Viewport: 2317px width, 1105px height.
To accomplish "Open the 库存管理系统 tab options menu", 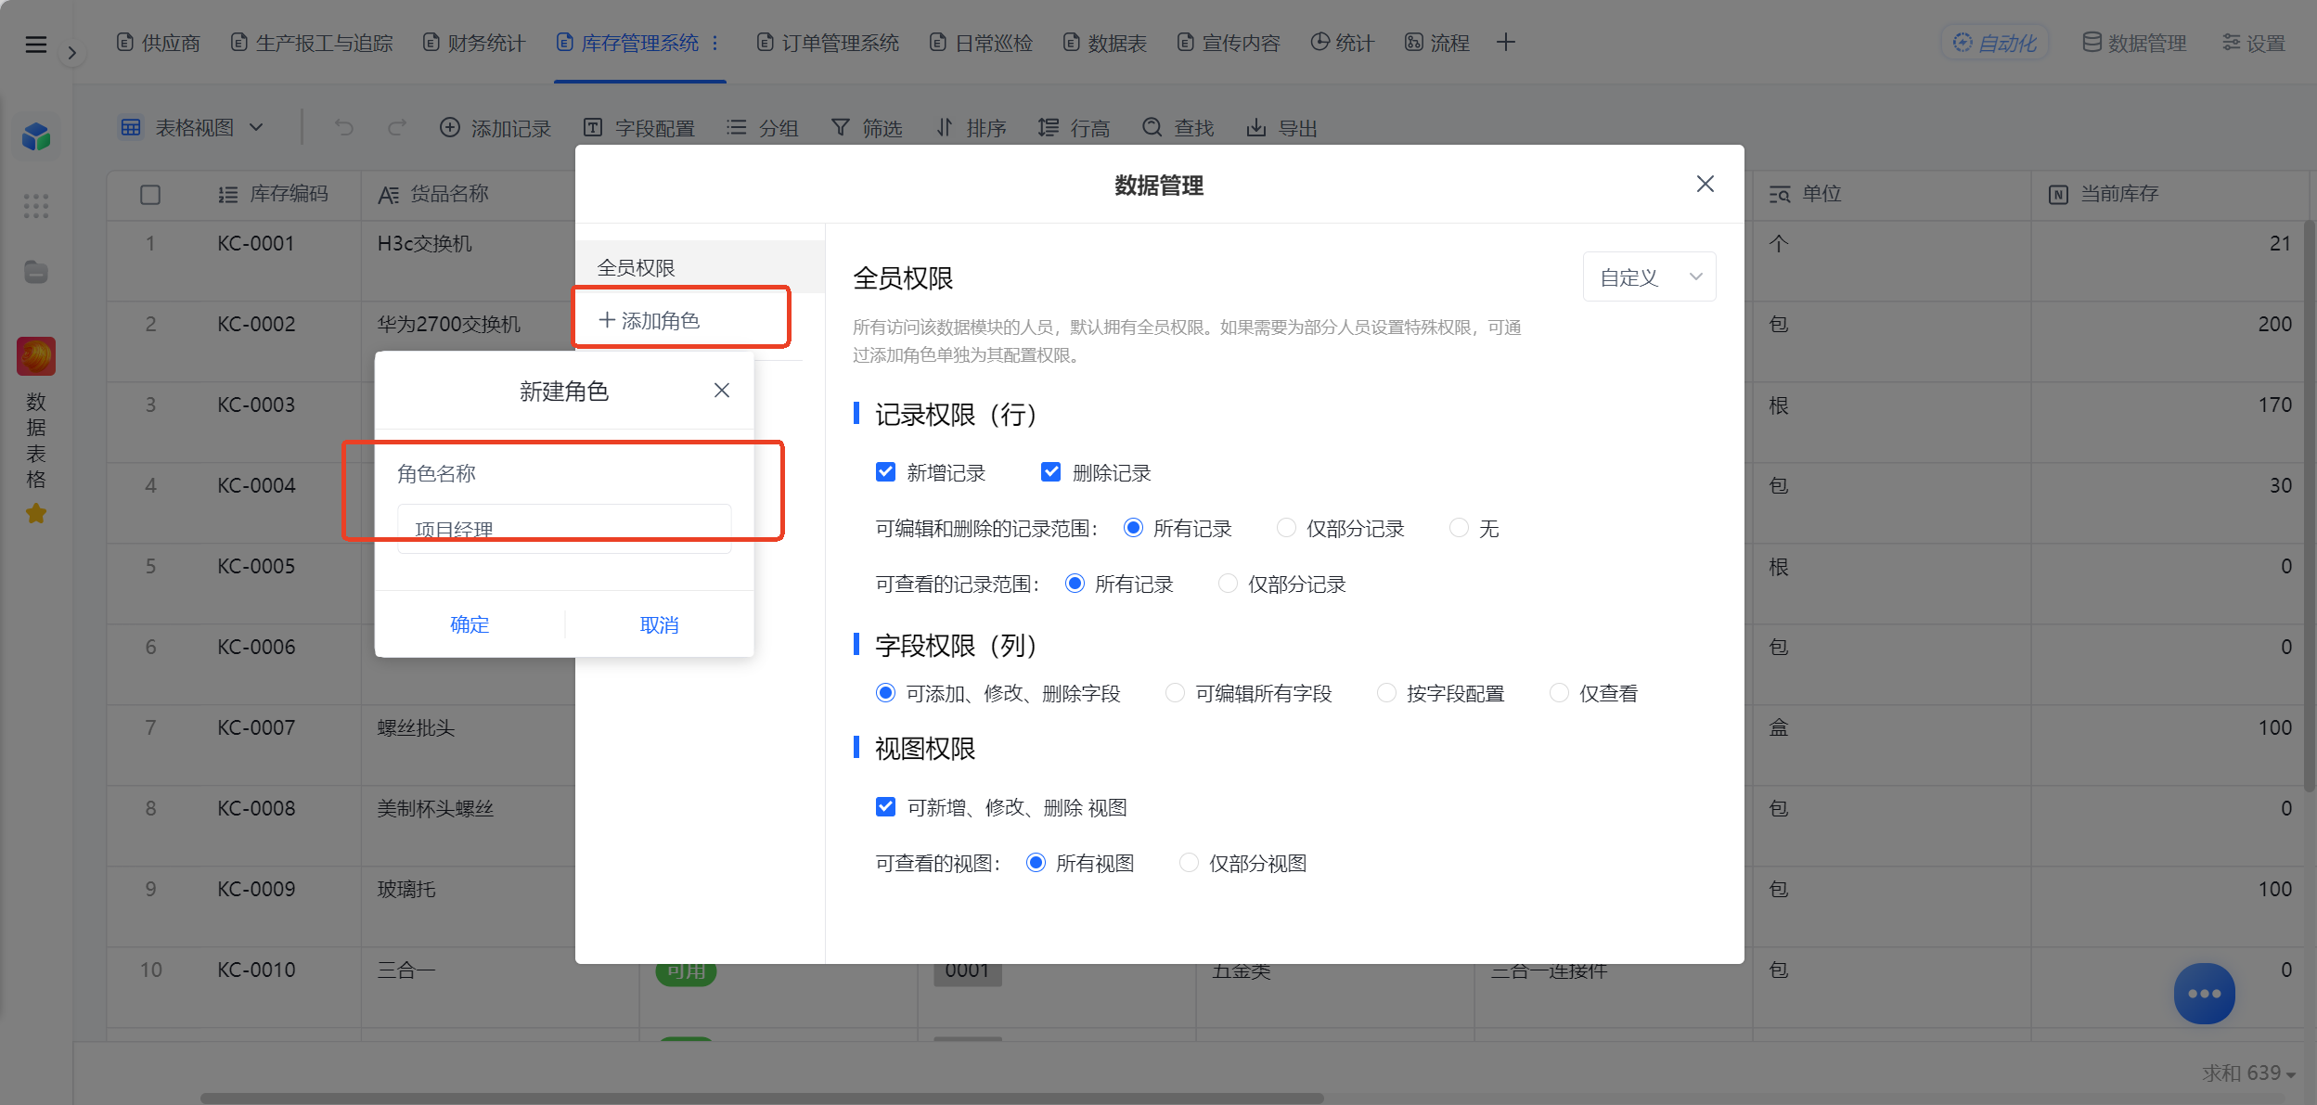I will click(x=715, y=43).
